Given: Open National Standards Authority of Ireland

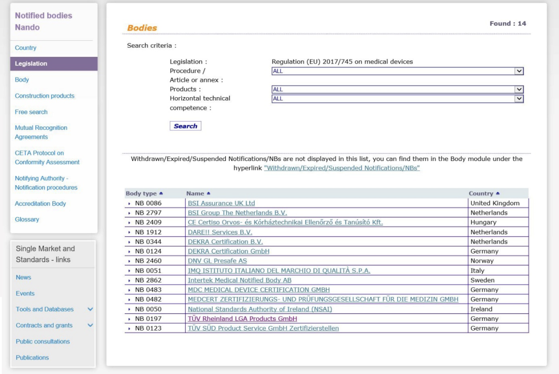Looking at the screenshot, I should [260, 309].
